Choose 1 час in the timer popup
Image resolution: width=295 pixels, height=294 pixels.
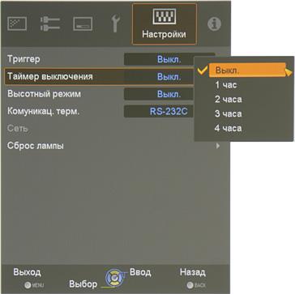tap(226, 85)
